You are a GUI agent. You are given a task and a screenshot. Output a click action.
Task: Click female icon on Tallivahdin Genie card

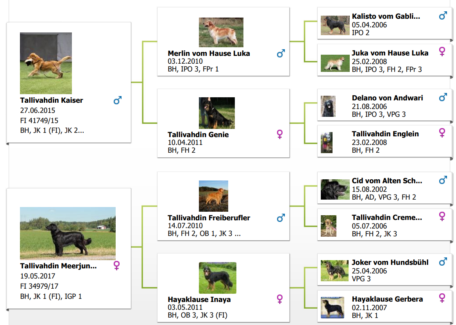(x=280, y=135)
